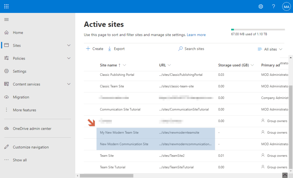
Task: Click the horizontal scrollbar thumb
Action: 106,176
